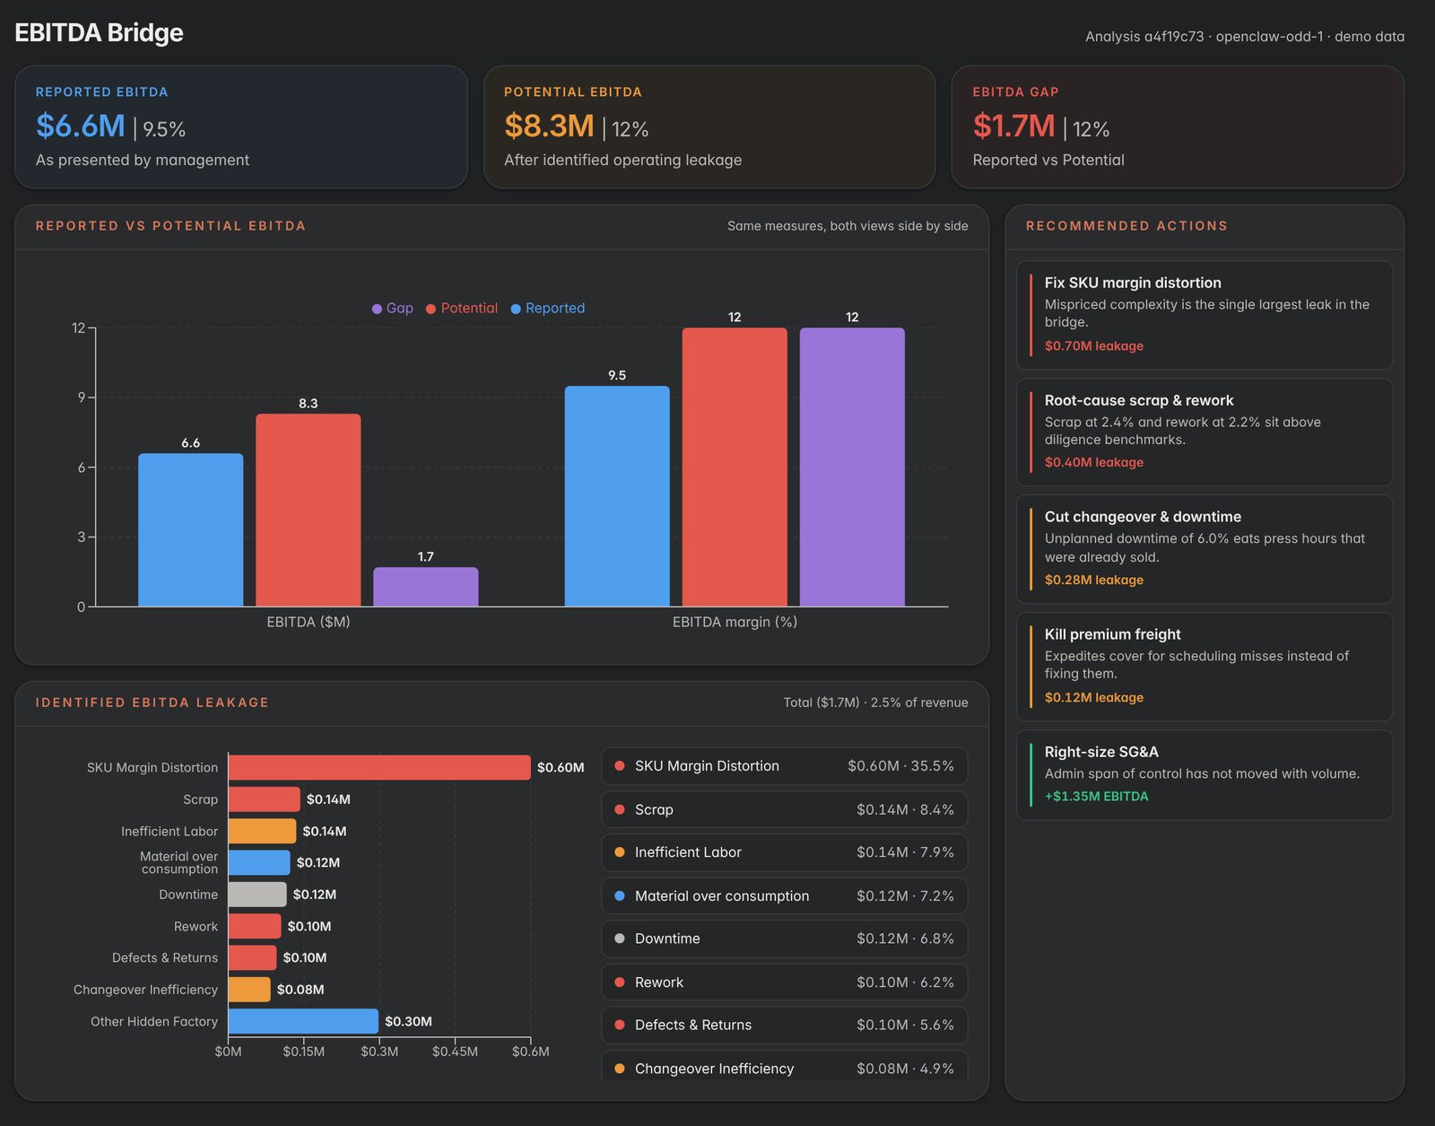Select the EBITDA Gap $1.7M card
Image resolution: width=1435 pixels, height=1126 pixels.
tap(1178, 127)
